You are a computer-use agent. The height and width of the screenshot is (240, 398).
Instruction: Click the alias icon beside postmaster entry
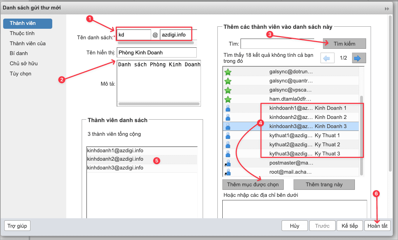(228, 163)
